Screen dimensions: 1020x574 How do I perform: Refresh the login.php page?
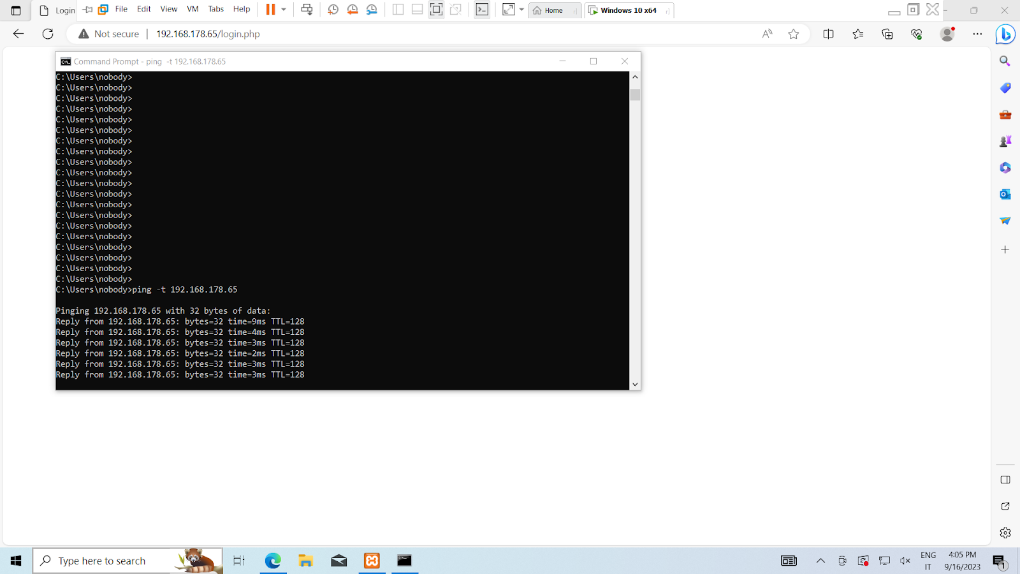(48, 34)
